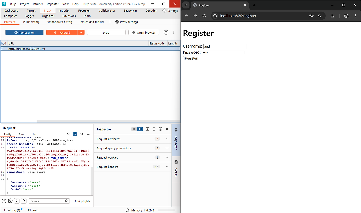Open the Project menu
This screenshot has height=213, width=361.
(x=25, y=4)
